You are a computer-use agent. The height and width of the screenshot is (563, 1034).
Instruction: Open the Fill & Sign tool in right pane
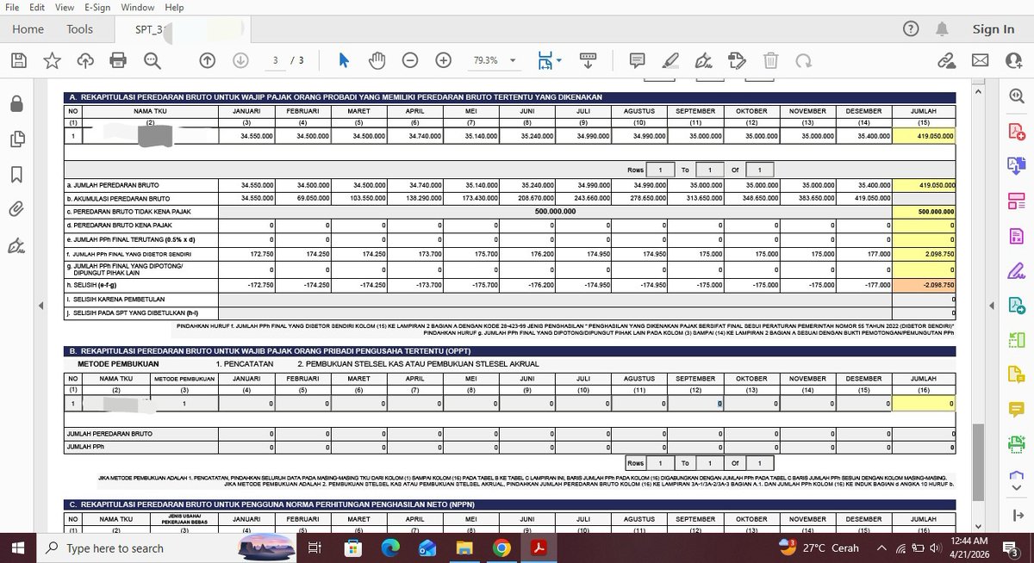coord(1016,271)
